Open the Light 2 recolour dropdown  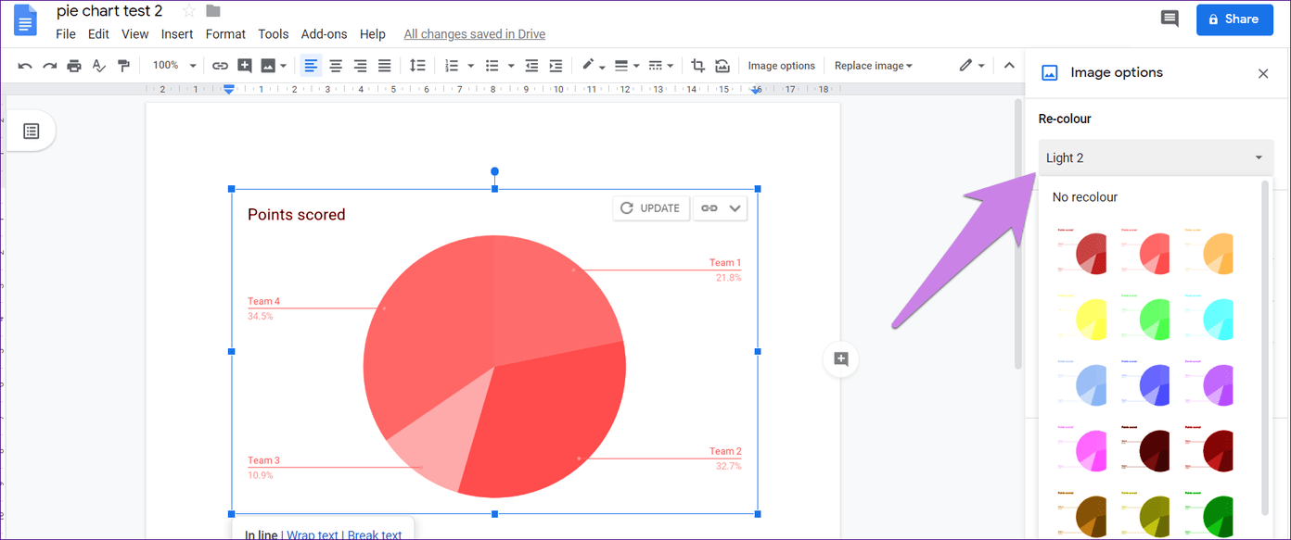click(1156, 157)
